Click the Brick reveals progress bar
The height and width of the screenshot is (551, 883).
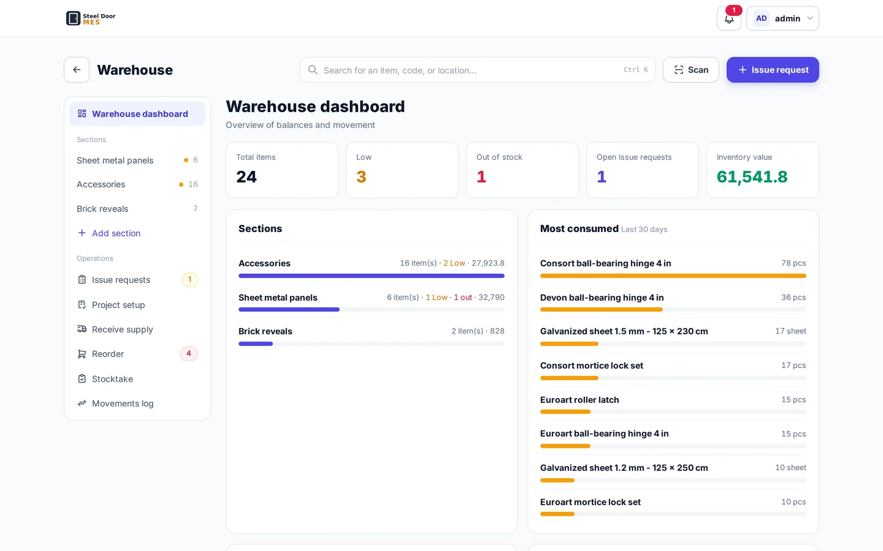[x=371, y=344]
